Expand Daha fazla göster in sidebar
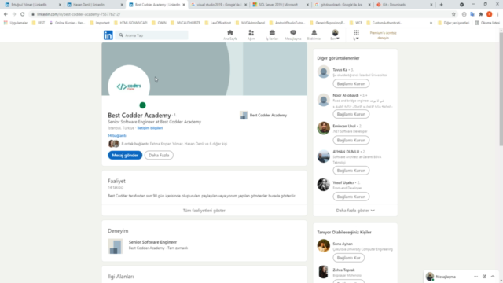This screenshot has height=283, width=503. (355, 211)
